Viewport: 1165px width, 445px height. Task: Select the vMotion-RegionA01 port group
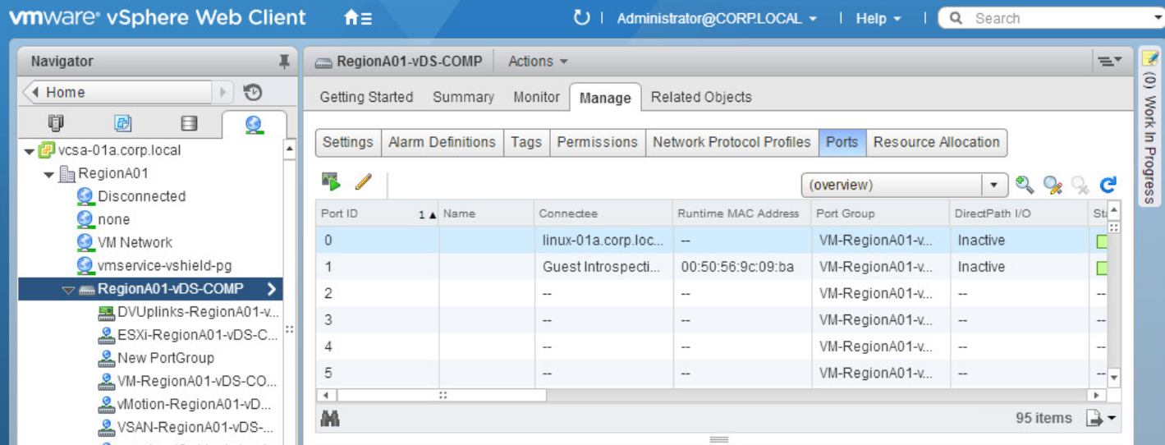(194, 404)
